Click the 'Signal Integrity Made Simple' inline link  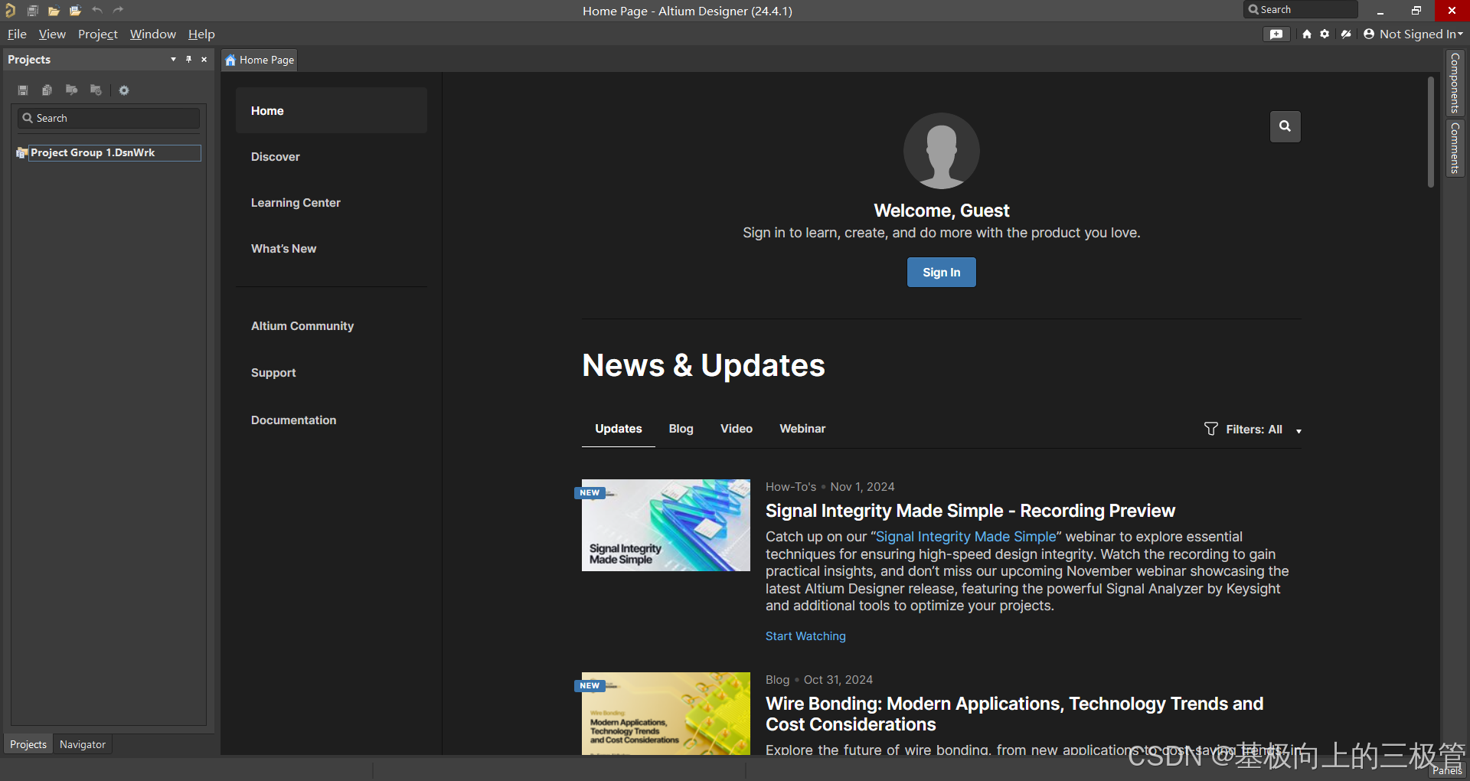pos(965,537)
